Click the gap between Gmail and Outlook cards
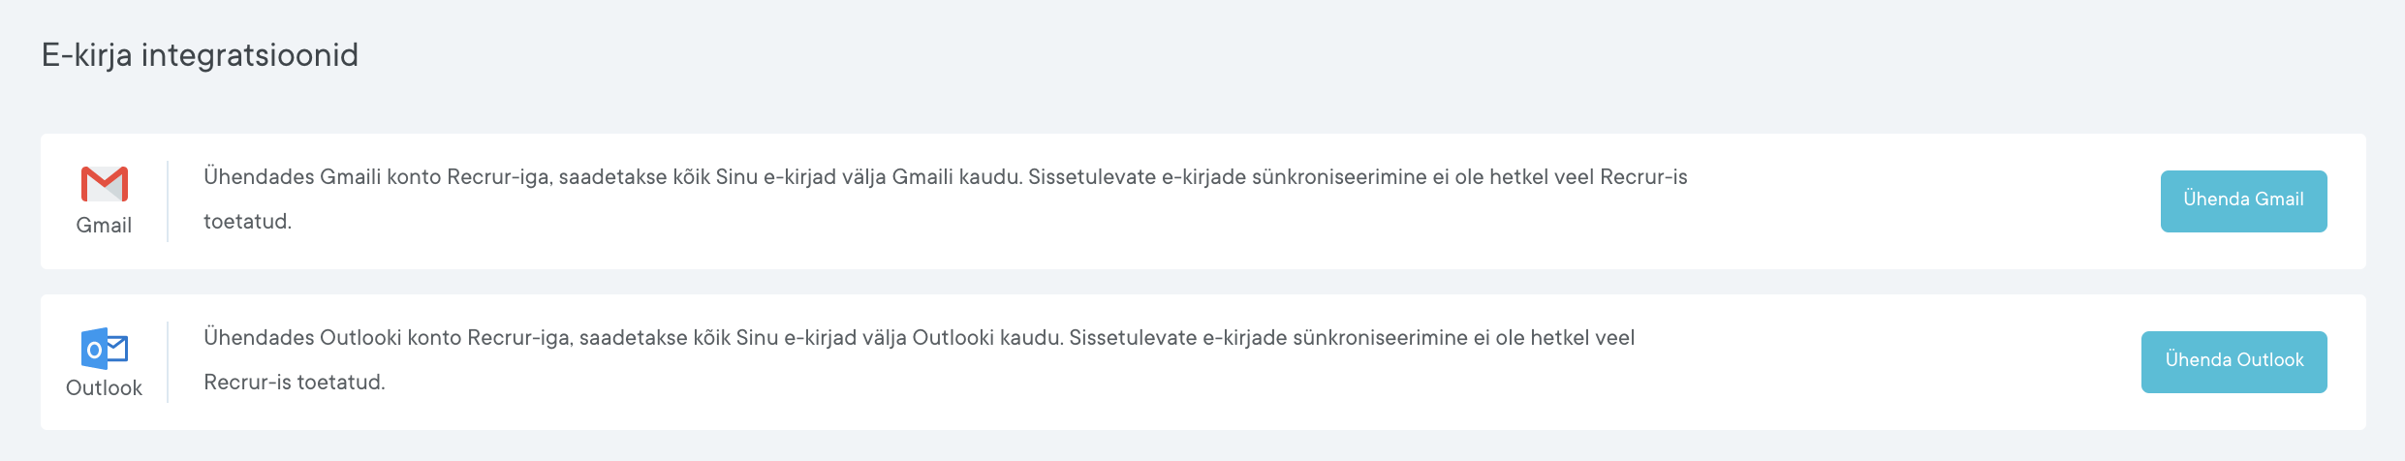This screenshot has width=2405, height=461. [1202, 282]
